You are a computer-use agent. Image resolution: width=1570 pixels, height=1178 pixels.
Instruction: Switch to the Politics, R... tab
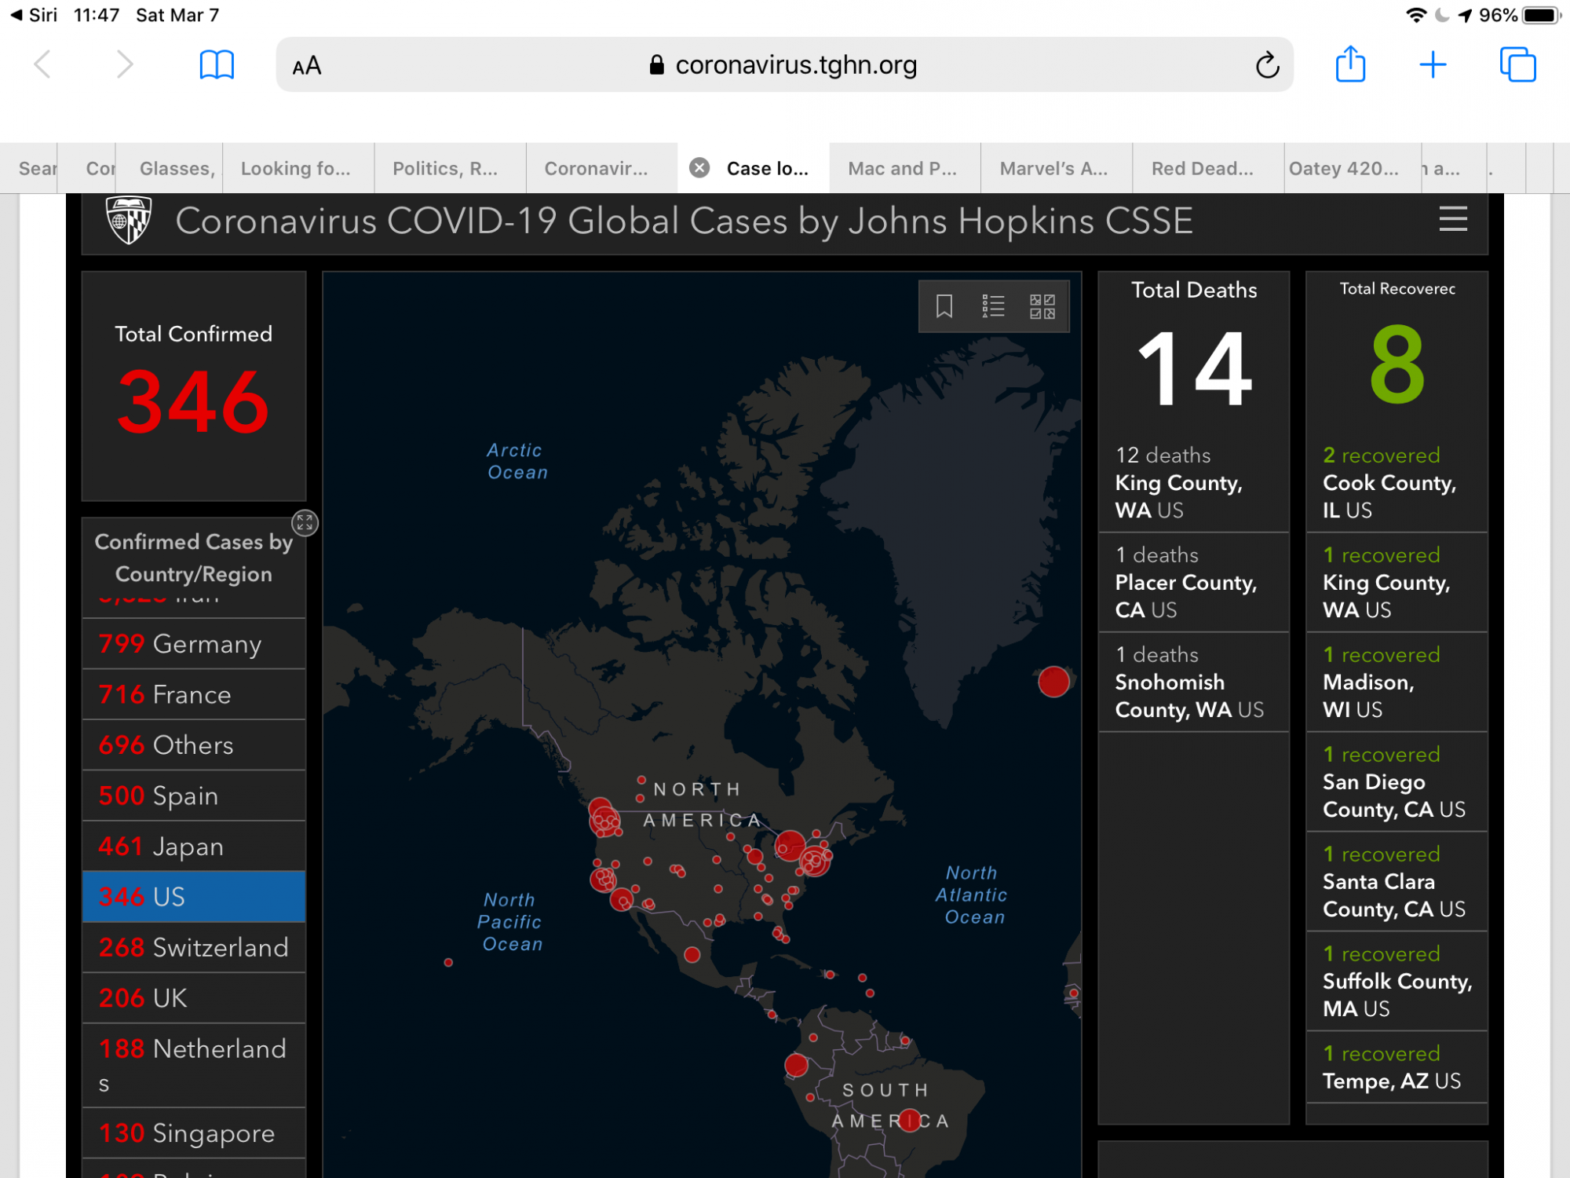click(x=445, y=169)
